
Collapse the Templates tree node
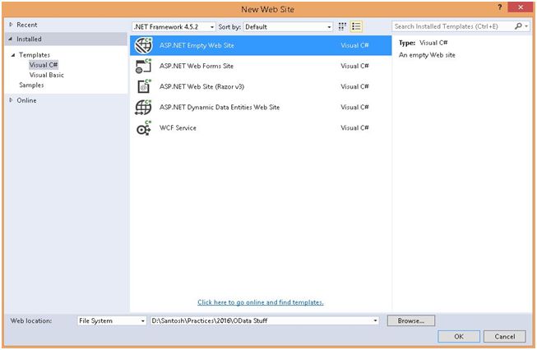[13, 55]
